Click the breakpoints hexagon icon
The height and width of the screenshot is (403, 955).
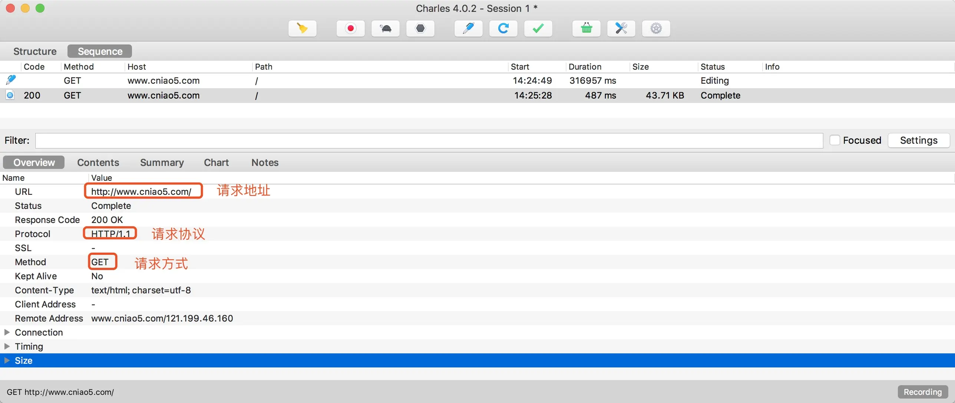tap(420, 29)
